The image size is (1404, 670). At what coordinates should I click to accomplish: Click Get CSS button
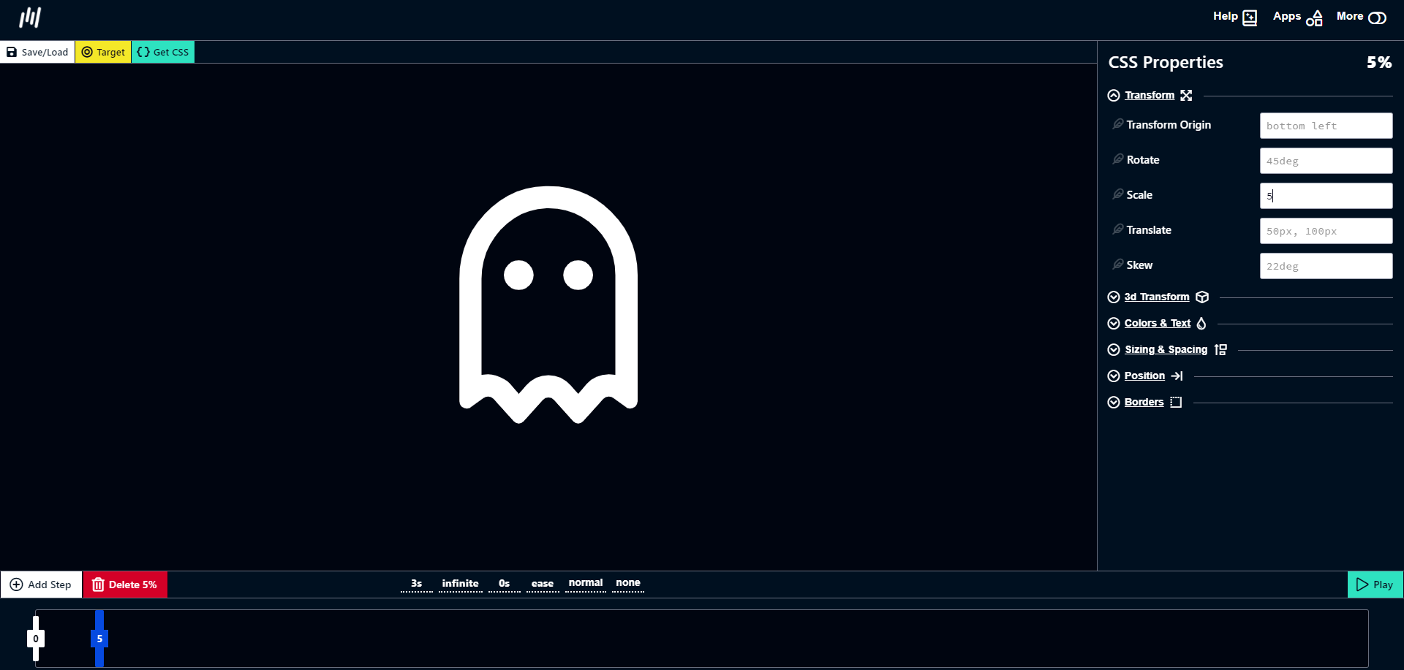163,52
